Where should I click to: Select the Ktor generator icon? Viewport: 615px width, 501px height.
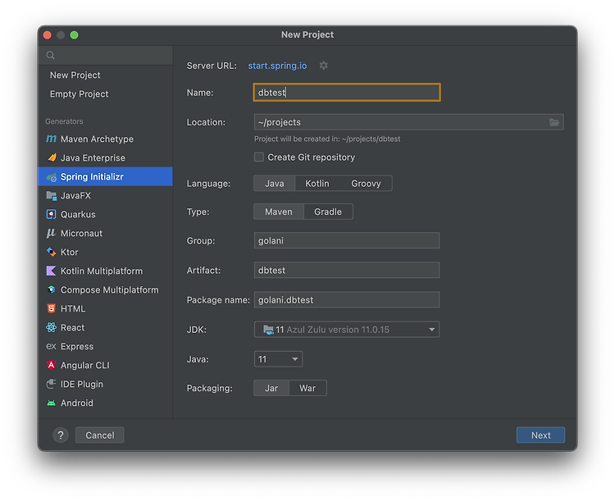pos(52,252)
